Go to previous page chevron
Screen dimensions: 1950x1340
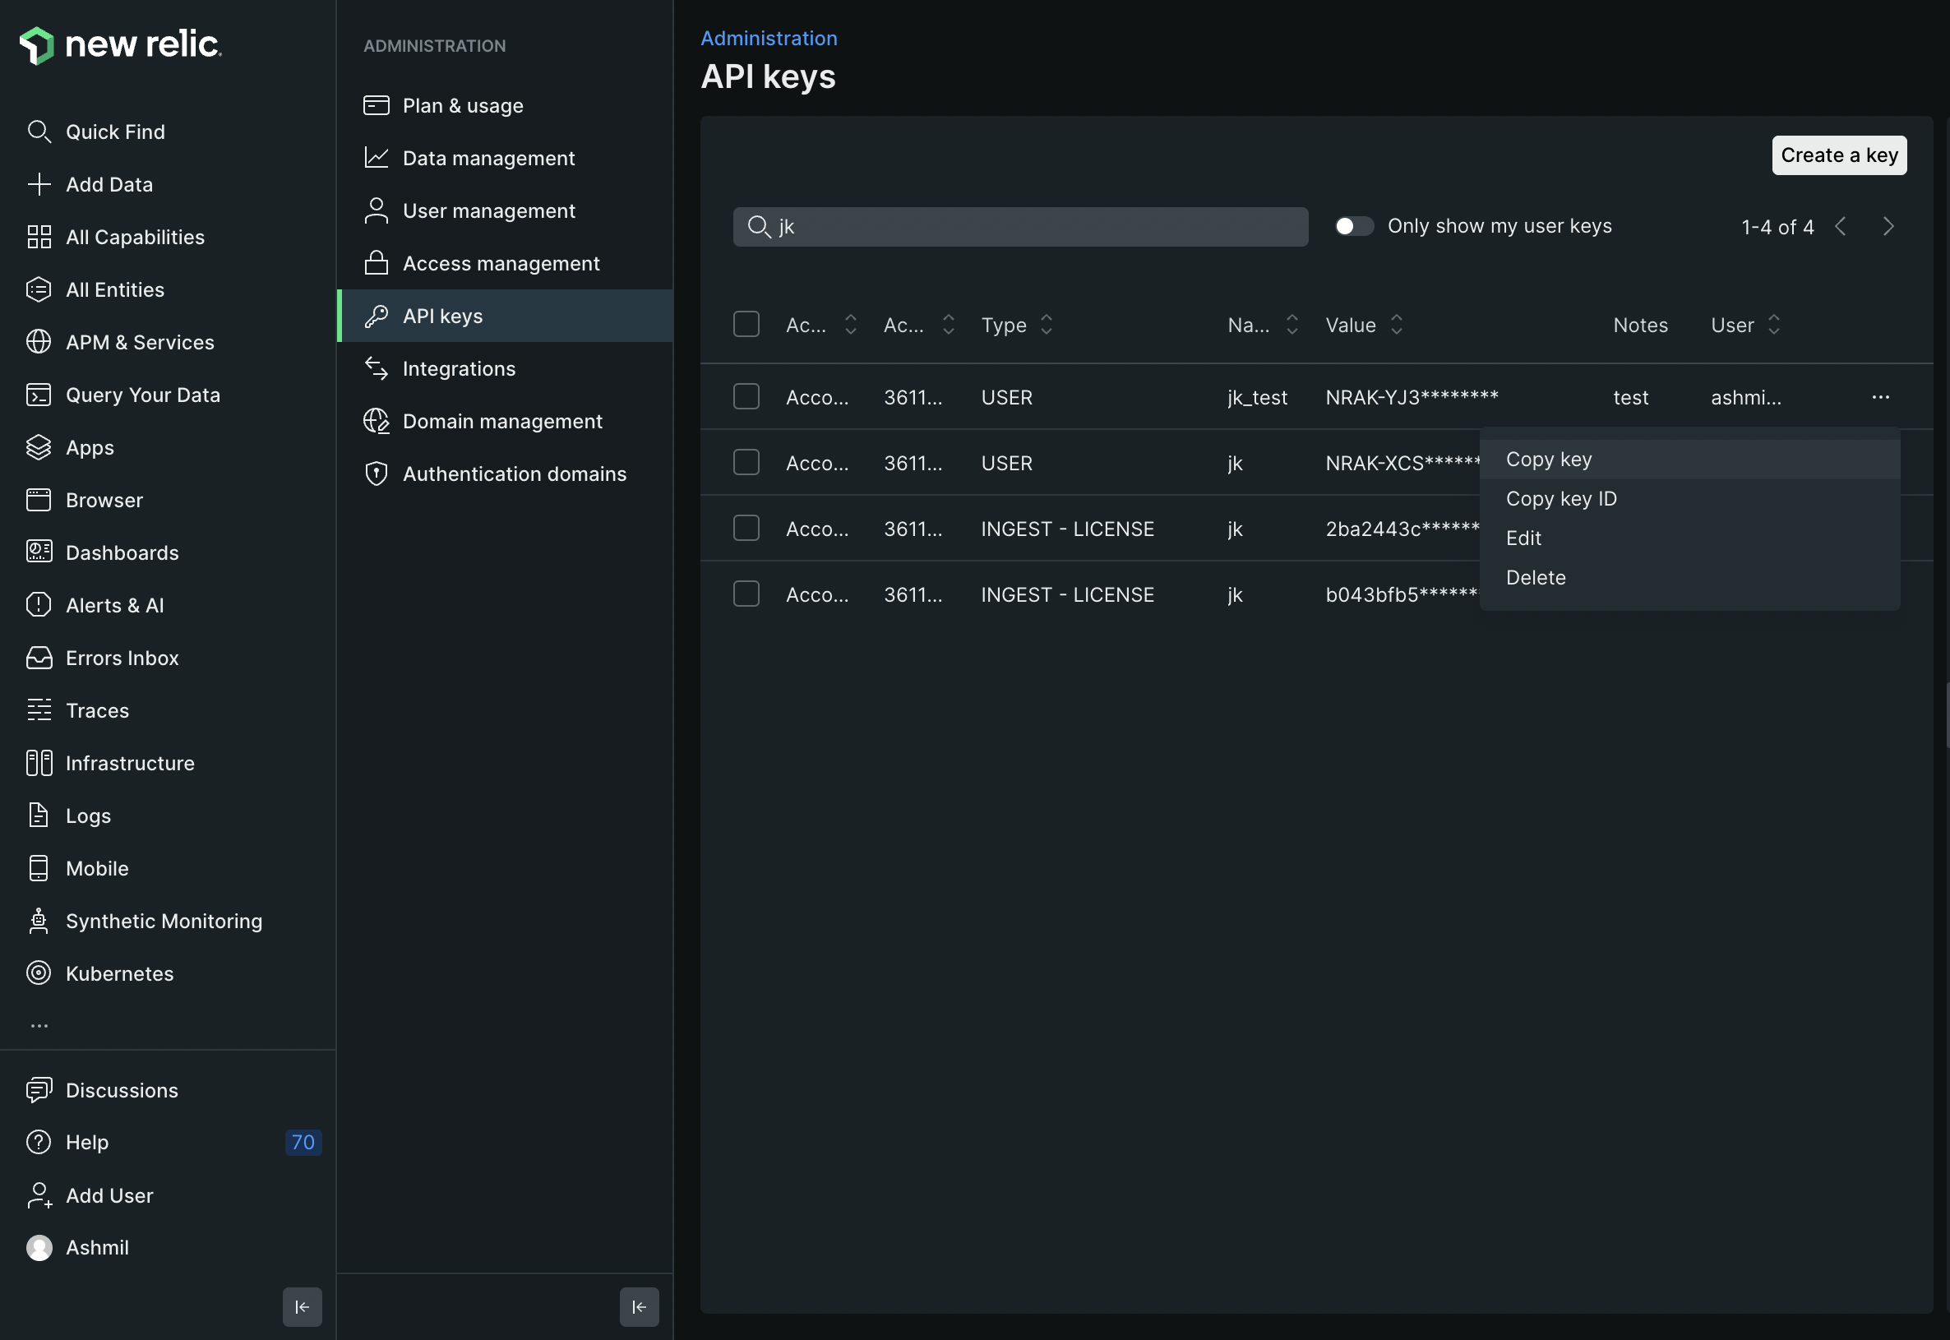pos(1840,227)
